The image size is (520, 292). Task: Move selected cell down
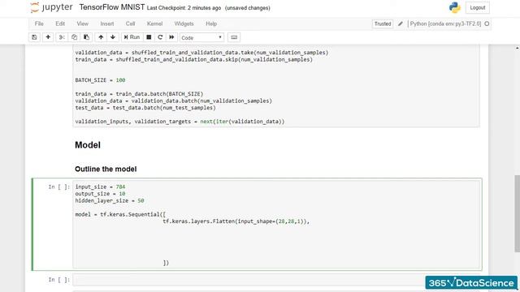113,37
